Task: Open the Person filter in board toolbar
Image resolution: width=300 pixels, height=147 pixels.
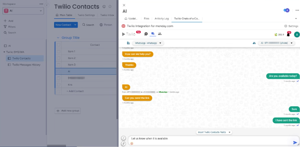Action: pos(106,25)
